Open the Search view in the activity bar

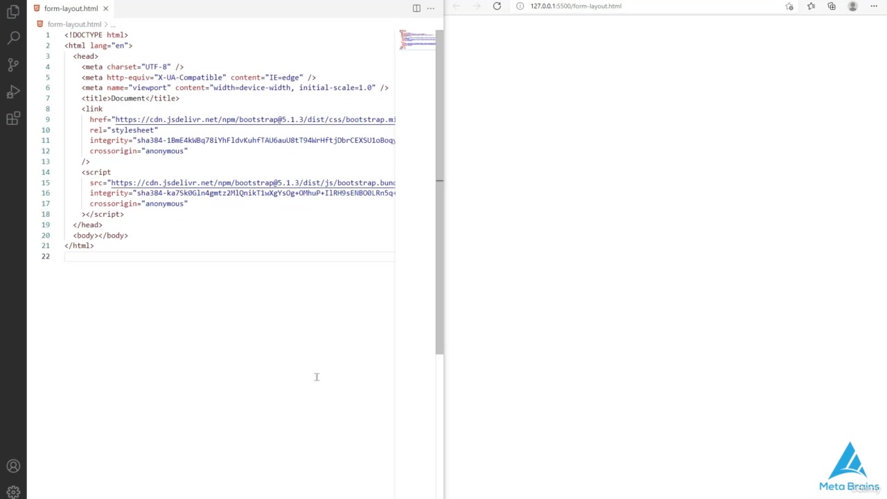click(x=13, y=38)
